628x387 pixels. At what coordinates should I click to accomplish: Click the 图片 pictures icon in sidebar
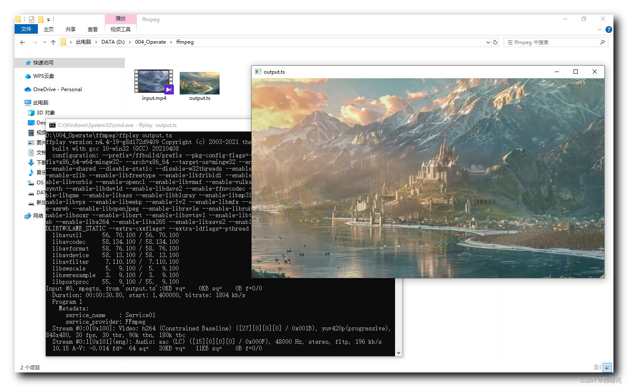pyautogui.click(x=31, y=143)
